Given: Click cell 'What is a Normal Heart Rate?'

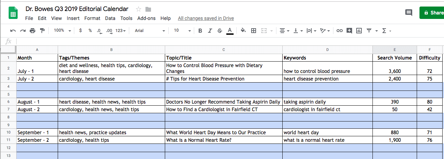Looking at the screenshot, I should click(x=224, y=140).
